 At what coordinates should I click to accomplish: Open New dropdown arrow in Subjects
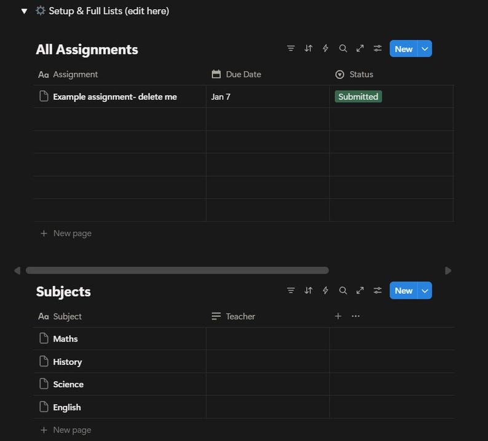coord(425,291)
